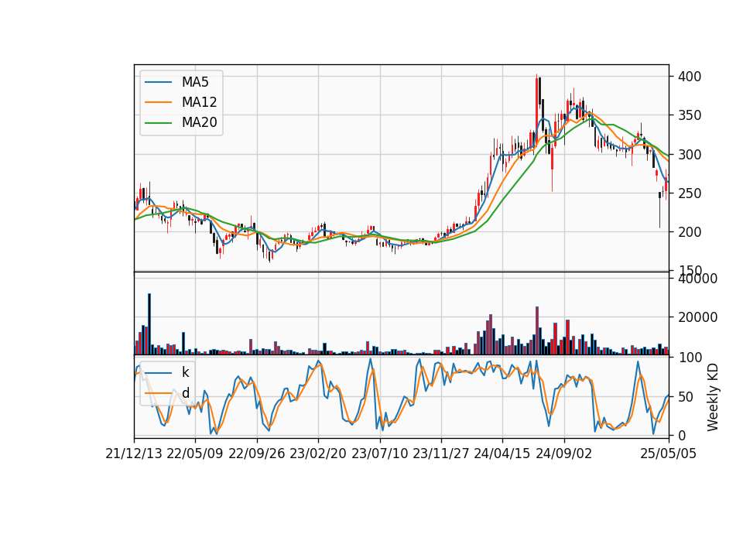
Task: Click the 22/05/09 date label
Action: (195, 454)
